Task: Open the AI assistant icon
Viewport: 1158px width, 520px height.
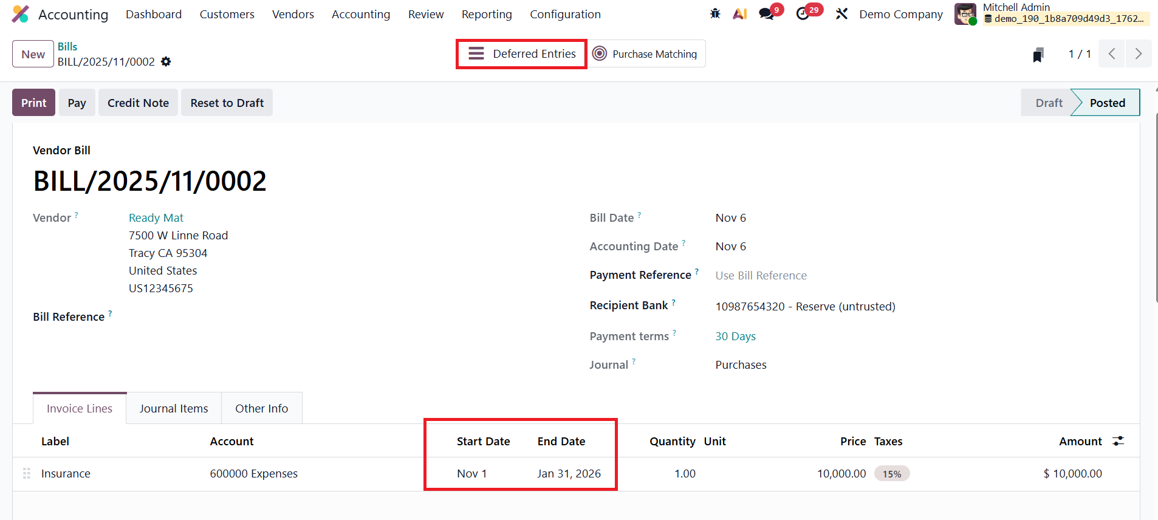Action: pos(739,13)
